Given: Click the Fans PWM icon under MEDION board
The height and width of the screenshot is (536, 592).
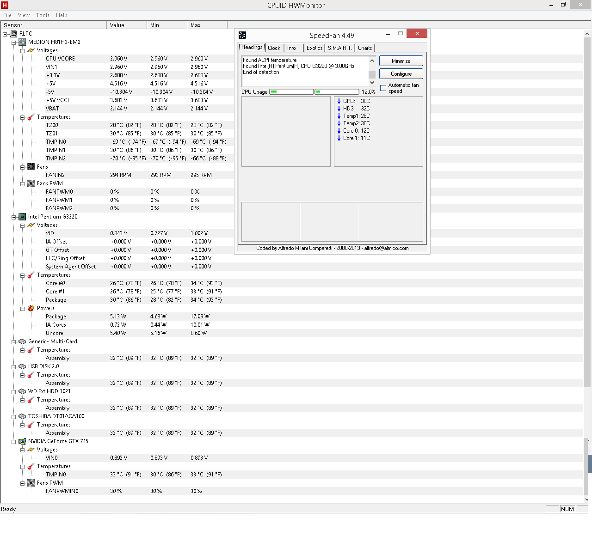Looking at the screenshot, I should click(x=31, y=183).
